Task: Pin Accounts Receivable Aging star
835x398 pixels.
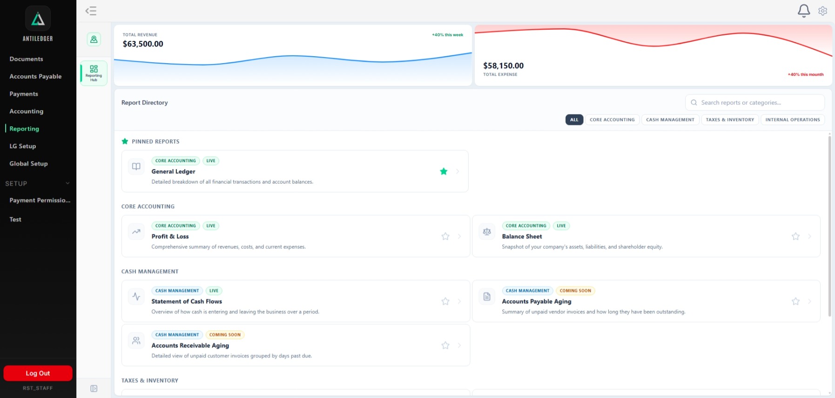Action: 445,346
